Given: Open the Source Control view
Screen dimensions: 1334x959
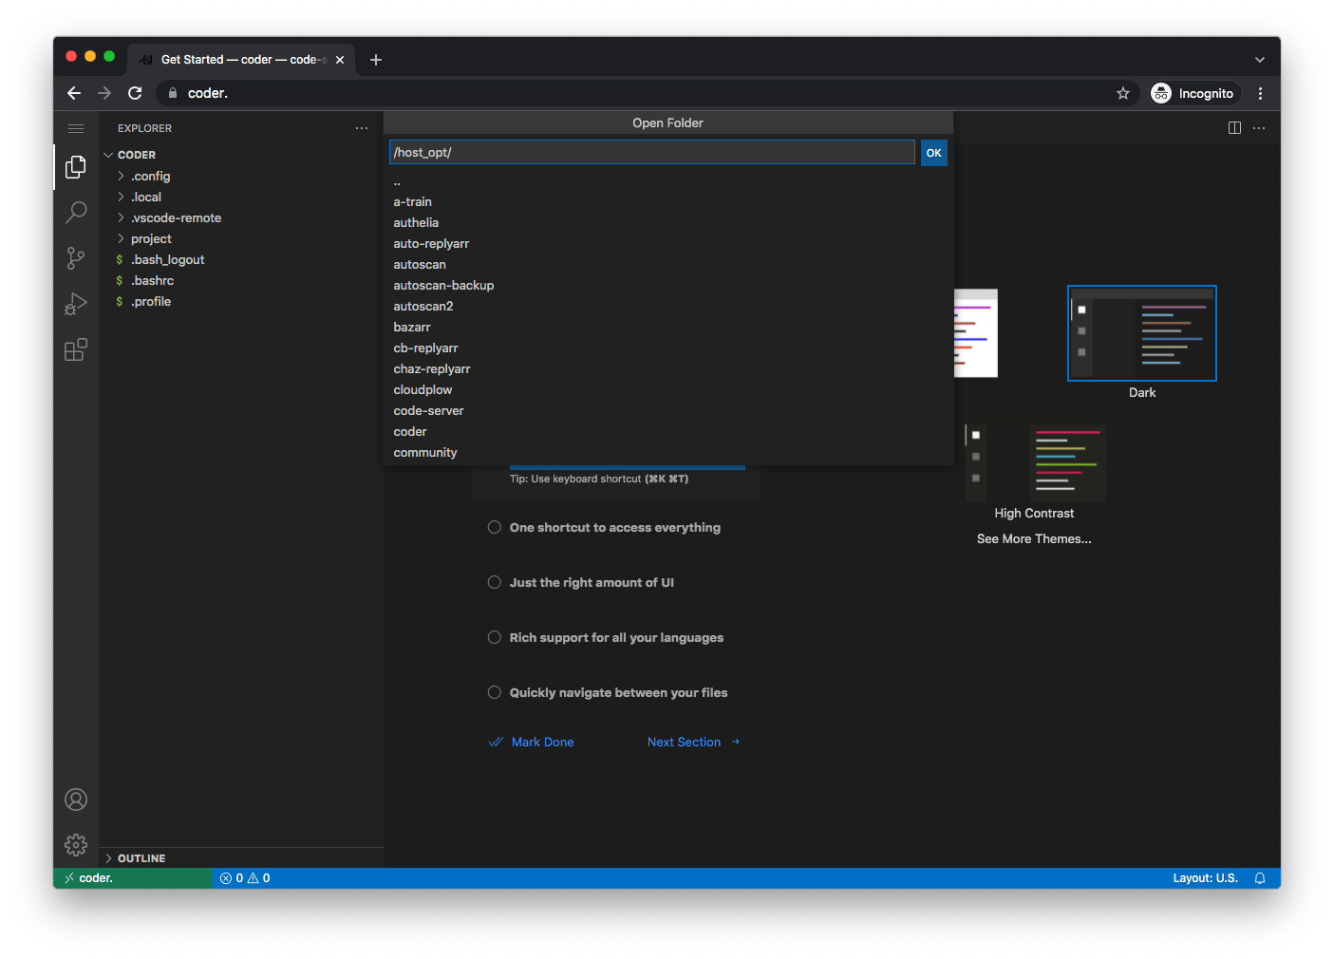Looking at the screenshot, I should (76, 258).
